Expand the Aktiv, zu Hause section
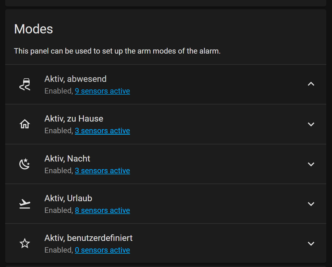Viewport: 332px width, 267px height. tap(311, 124)
